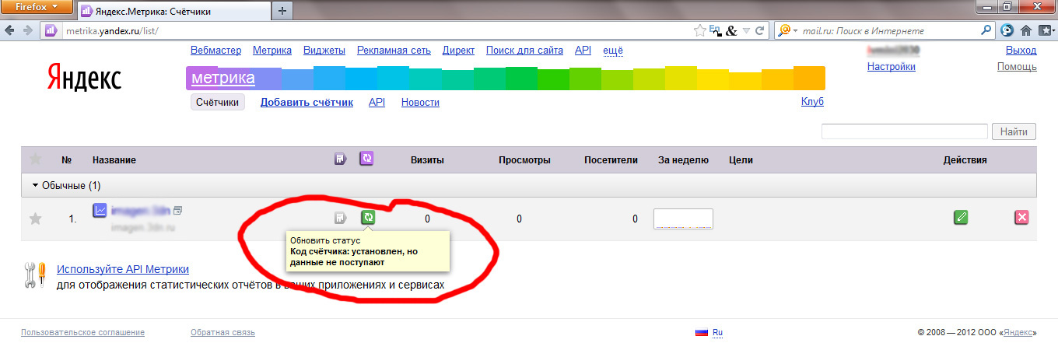Screen dimensions: 1058x350
Task: Click the Название column header
Action: pos(114,160)
